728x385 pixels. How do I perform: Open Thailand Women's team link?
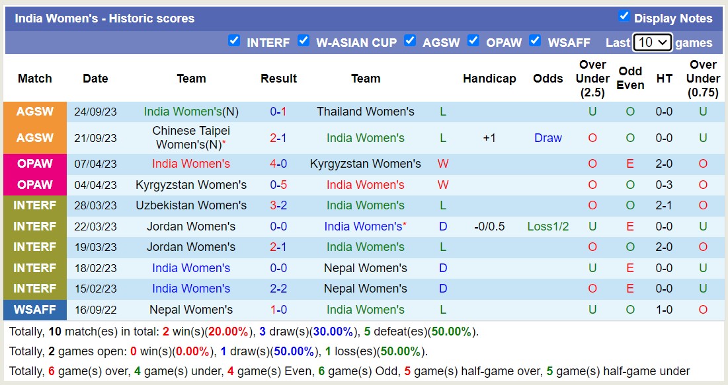pos(366,112)
